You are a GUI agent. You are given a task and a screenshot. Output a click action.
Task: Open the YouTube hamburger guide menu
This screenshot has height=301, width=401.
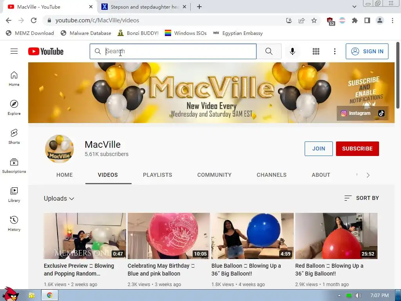click(14, 51)
